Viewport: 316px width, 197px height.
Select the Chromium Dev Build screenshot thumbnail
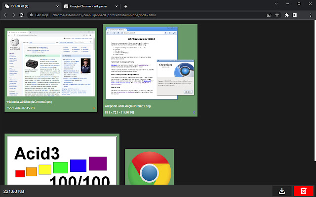click(150, 63)
